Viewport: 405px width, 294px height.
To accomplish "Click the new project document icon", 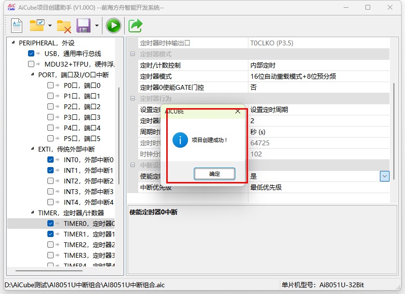I will [17, 26].
